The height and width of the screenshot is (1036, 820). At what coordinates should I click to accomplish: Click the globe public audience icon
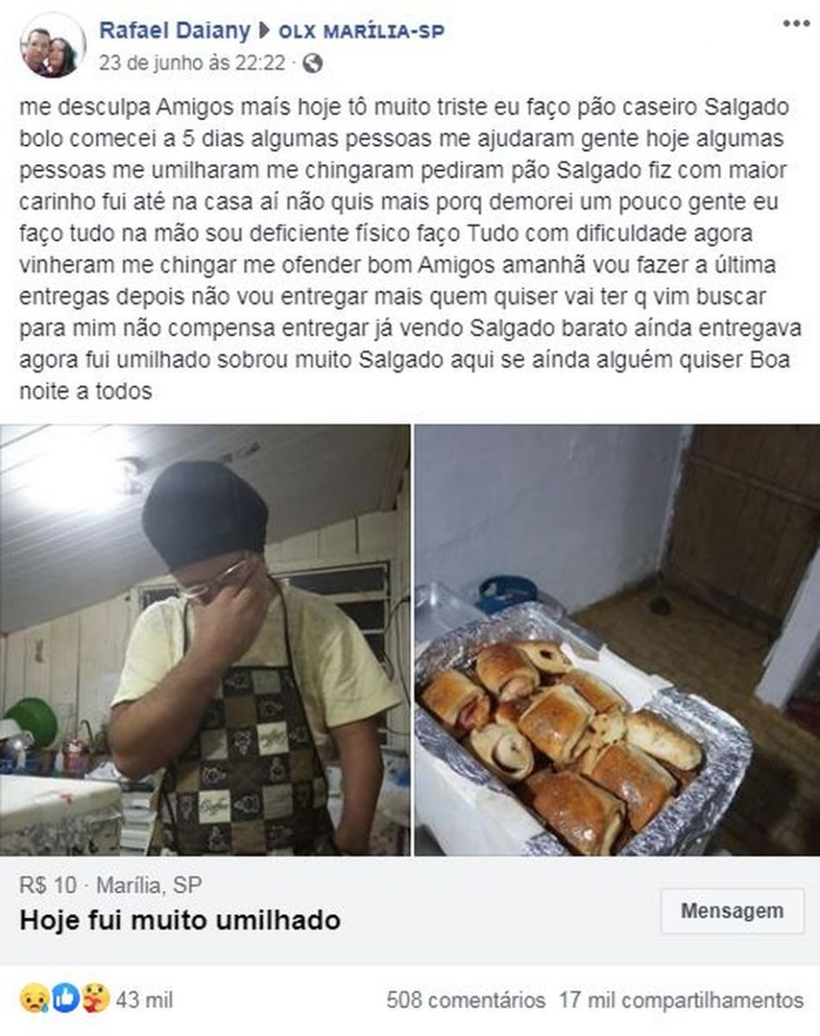[x=313, y=63]
